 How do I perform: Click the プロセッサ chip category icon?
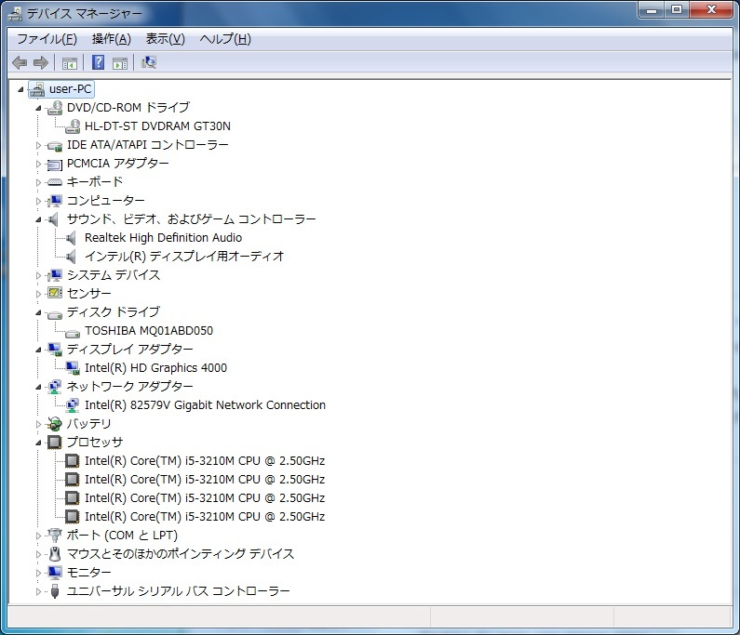(x=55, y=443)
